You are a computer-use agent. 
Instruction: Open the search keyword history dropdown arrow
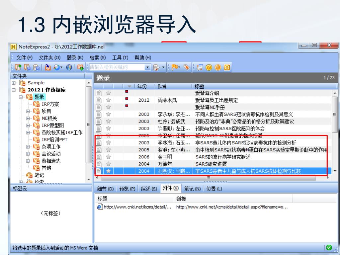[x=147, y=67]
